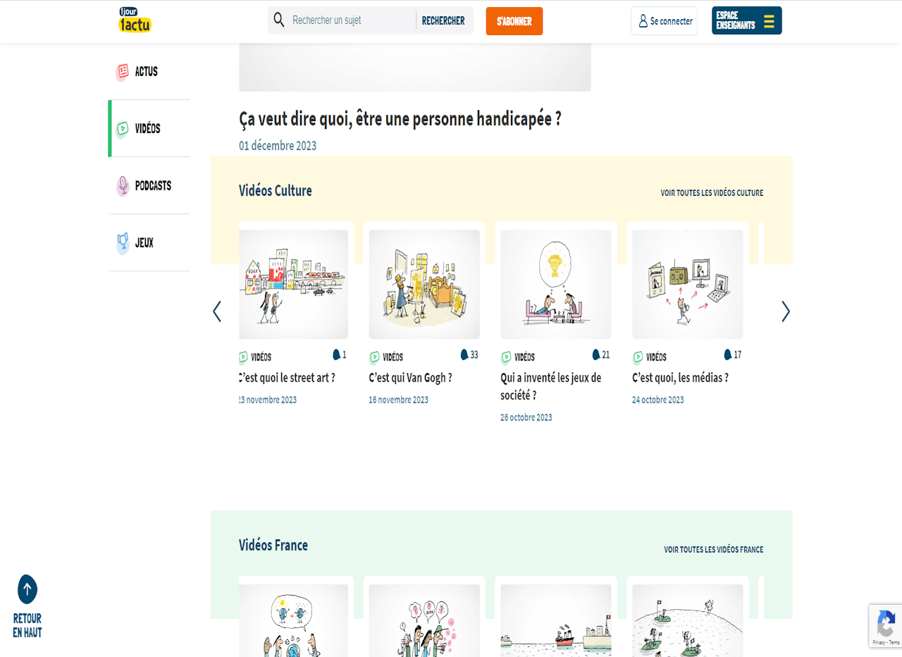Click the date 24 octobre 2023
The height and width of the screenshot is (657, 902).
coord(658,400)
